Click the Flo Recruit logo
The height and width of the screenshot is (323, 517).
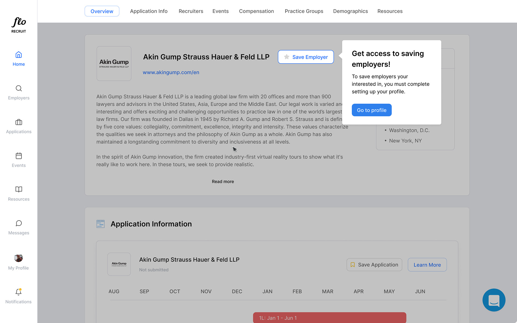coord(19,25)
